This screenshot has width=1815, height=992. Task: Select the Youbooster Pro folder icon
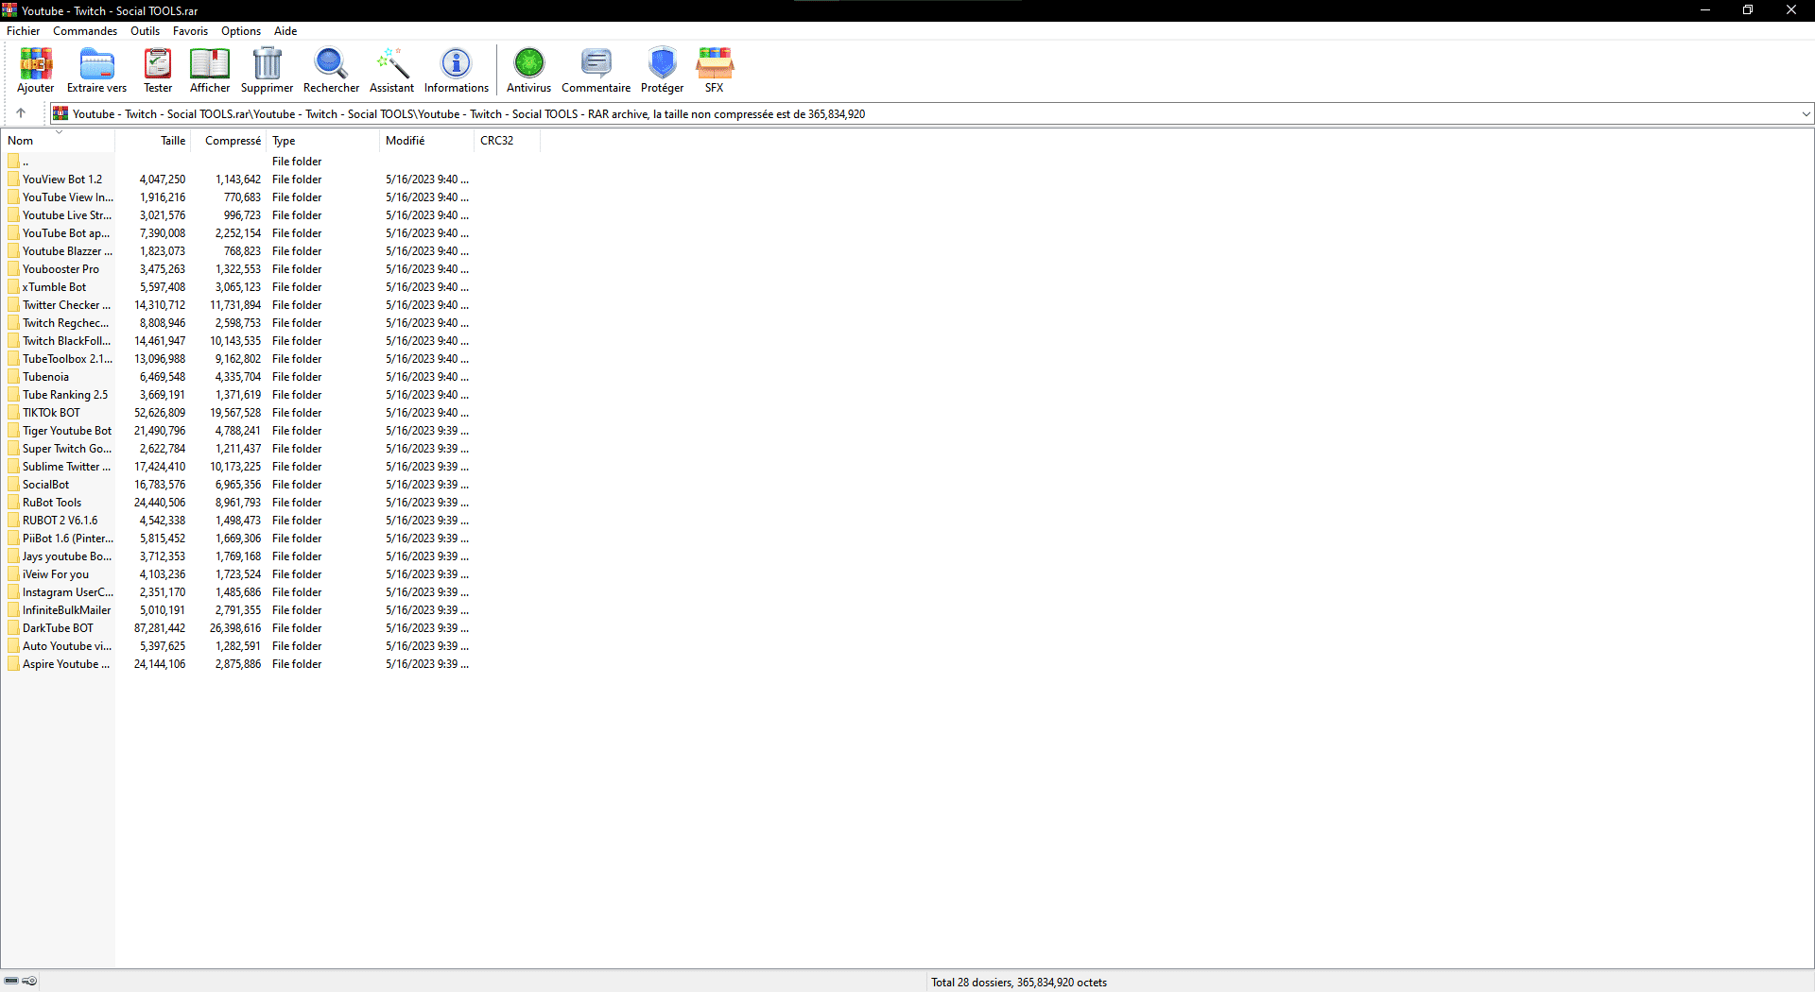(13, 269)
